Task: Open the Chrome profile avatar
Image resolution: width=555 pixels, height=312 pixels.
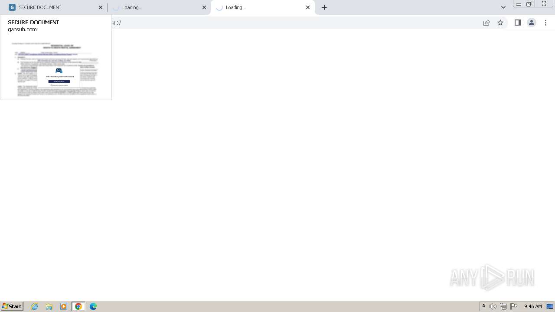Action: tap(532, 23)
